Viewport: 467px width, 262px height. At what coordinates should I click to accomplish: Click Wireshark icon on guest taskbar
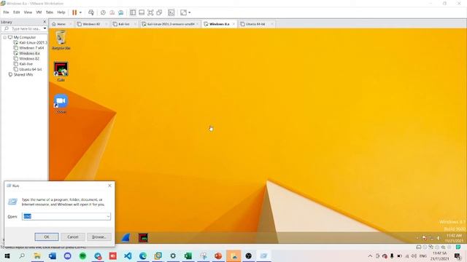click(x=126, y=238)
